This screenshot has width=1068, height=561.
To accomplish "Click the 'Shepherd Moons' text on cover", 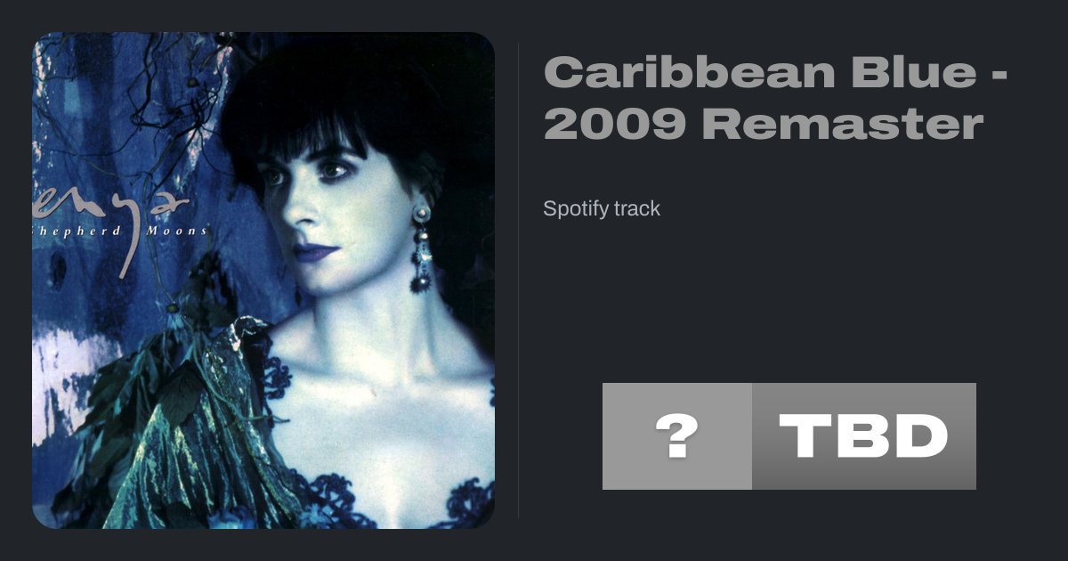I will [119, 231].
